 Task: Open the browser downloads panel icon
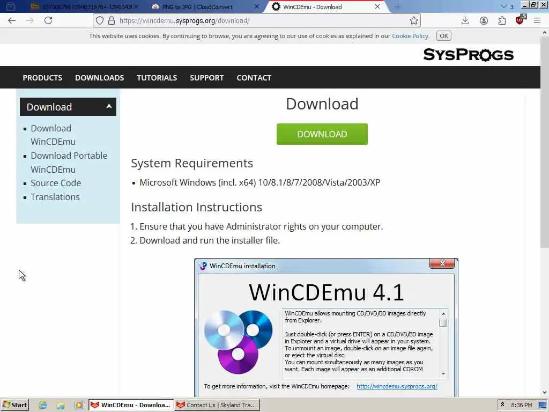click(465, 21)
